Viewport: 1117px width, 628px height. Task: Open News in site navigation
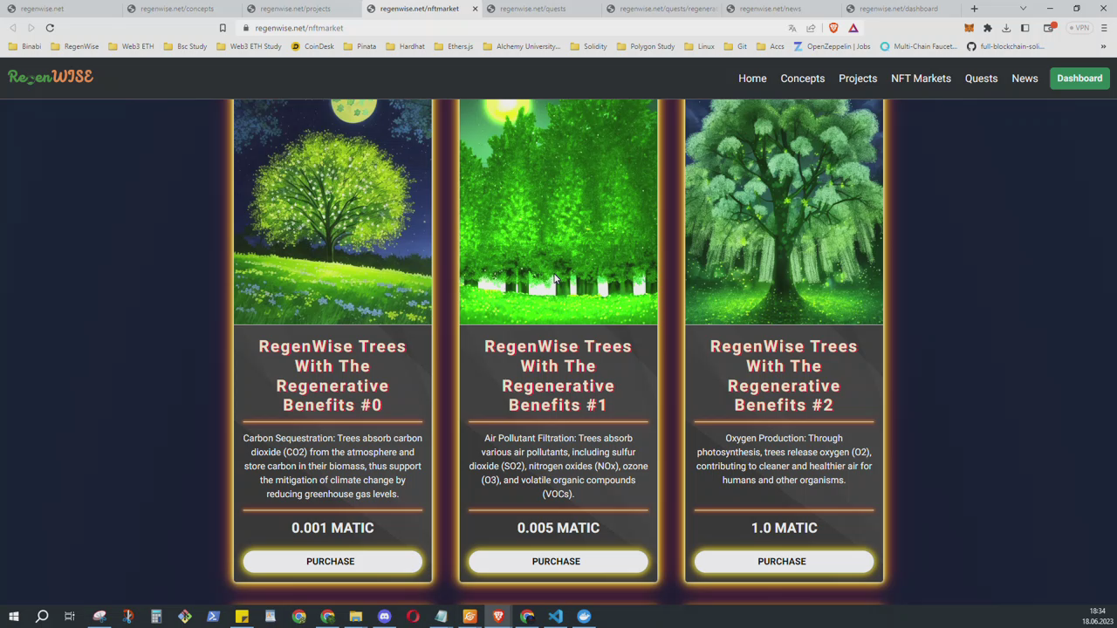pyautogui.click(x=1024, y=78)
